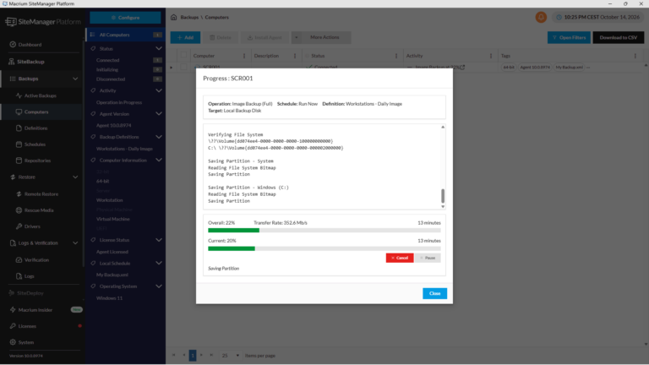Screen dimensions: 649x365
Task: Cancel the running backup
Action: coord(400,258)
